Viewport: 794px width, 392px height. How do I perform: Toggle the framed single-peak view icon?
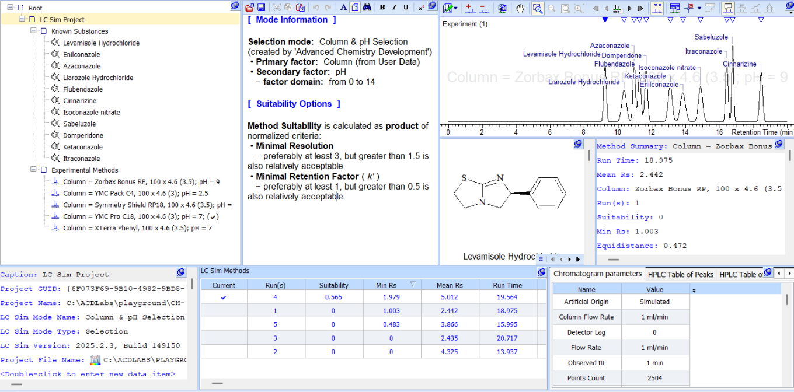tap(728, 8)
